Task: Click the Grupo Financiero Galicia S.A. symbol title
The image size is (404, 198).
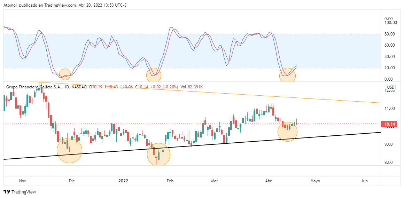Action: pos(35,87)
